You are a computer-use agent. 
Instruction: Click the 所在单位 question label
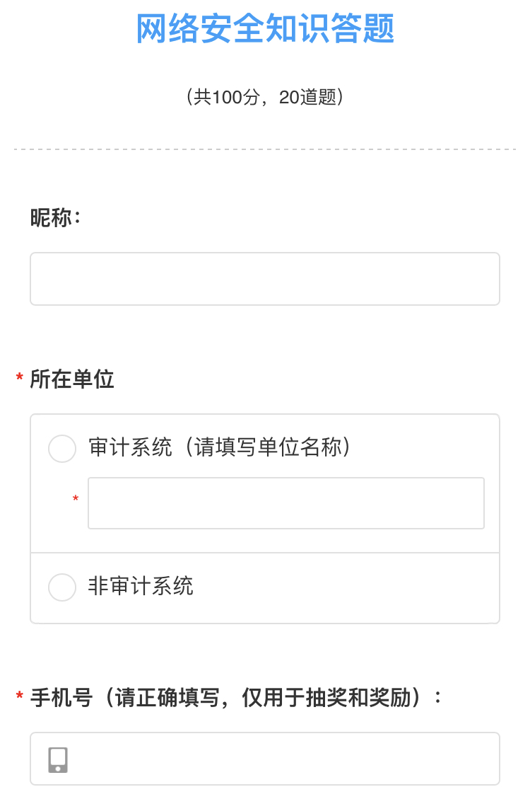click(72, 380)
